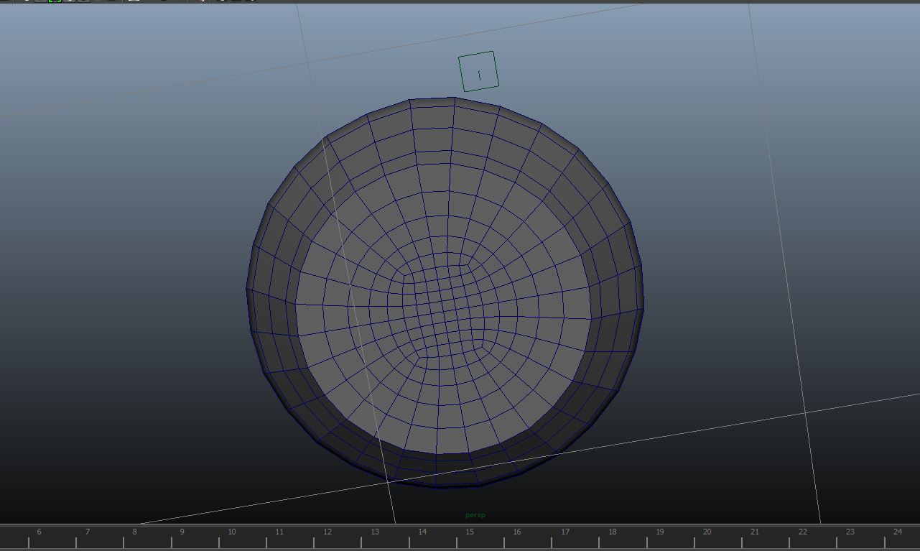
Task: Set current time to frame 18
Action: [x=612, y=532]
